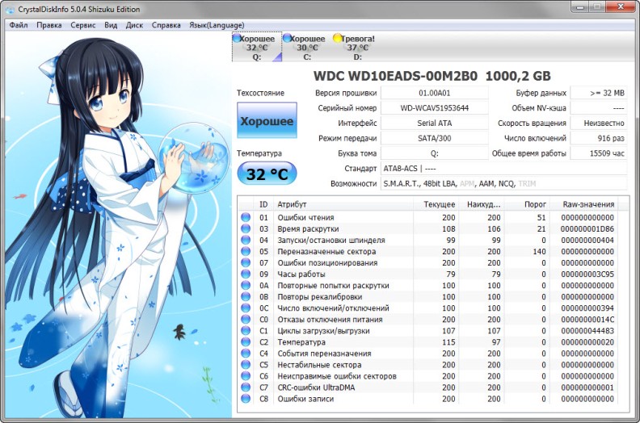This screenshot has width=640, height=423.
Task: Click threshold value 140 in Переназначенные сектора row
Action: click(x=539, y=252)
